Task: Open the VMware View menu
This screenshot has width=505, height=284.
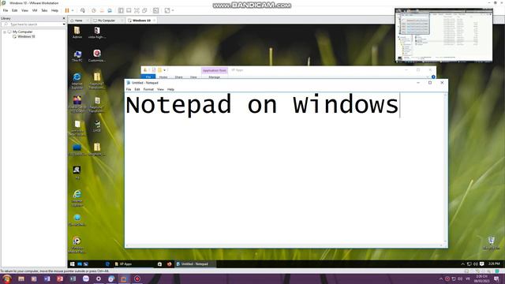Action: (x=24, y=10)
